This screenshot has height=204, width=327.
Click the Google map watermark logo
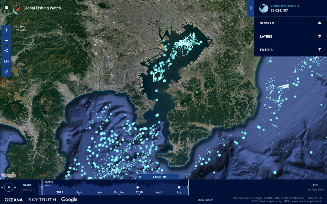(9, 175)
